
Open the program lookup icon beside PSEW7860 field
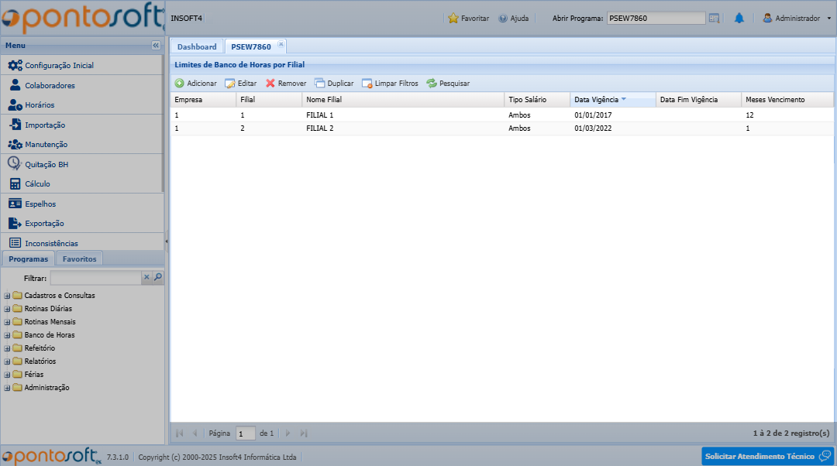pyautogui.click(x=714, y=18)
